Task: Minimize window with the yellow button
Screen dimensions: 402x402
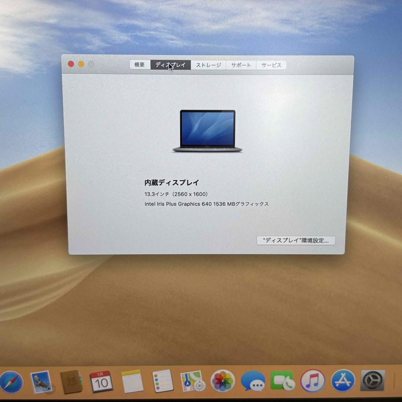Action: point(81,64)
